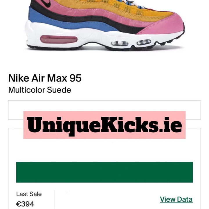Select the Nike Air Max 95 title
Screen dimensions: 209x209
(x=45, y=78)
